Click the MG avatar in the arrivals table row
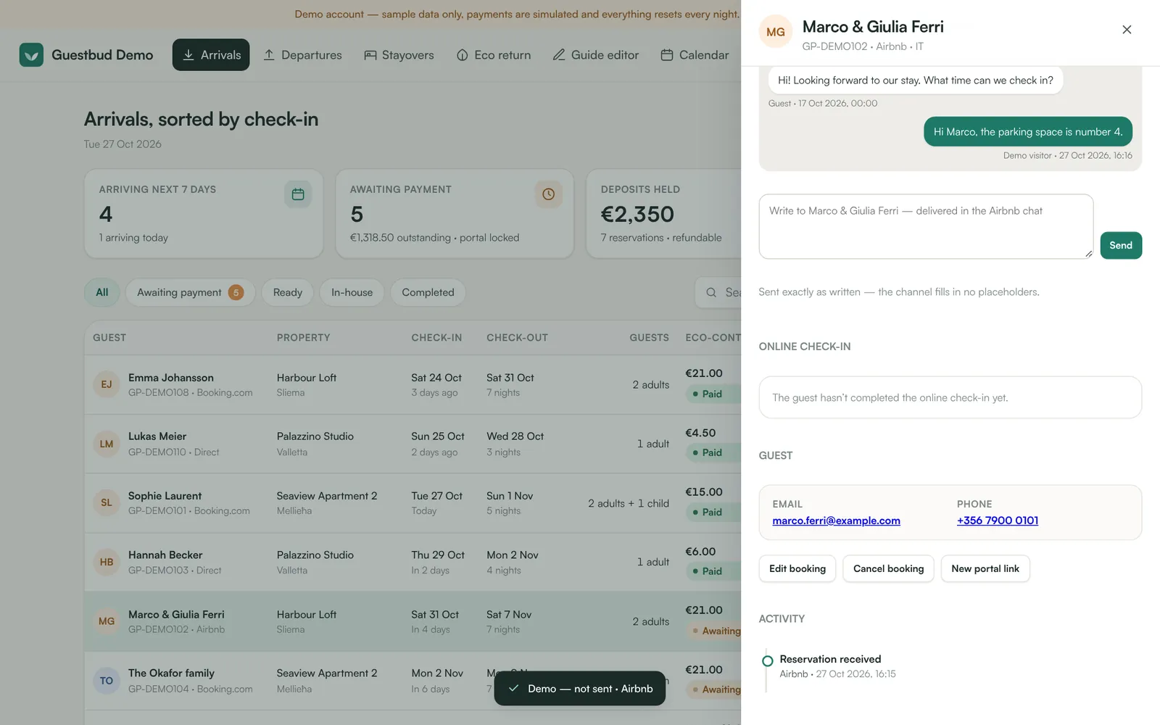1160x725 pixels. (107, 621)
